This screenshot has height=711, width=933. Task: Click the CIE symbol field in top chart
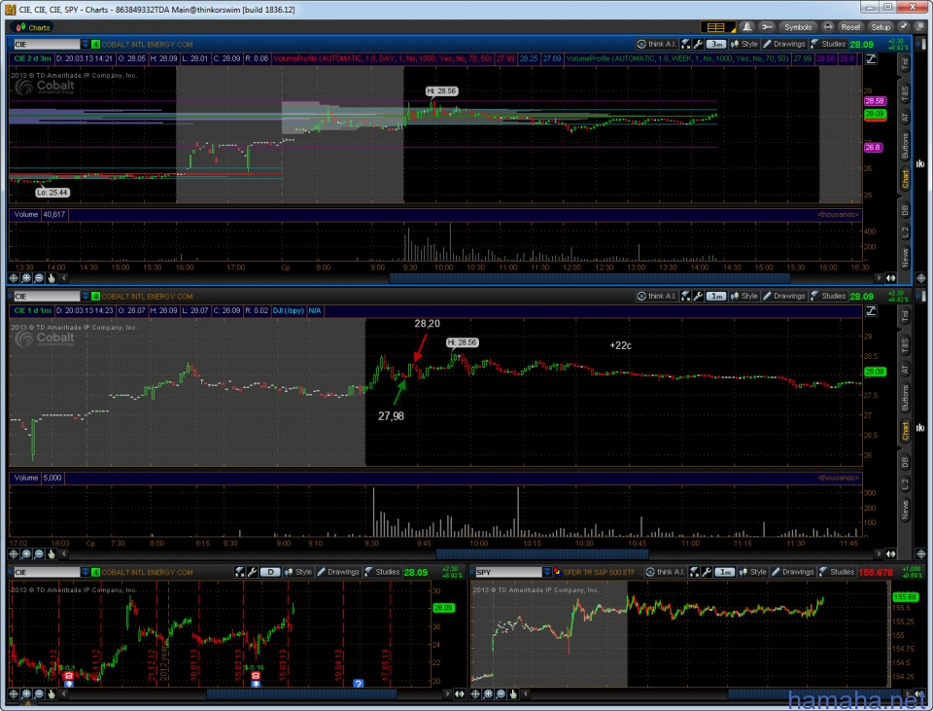(47, 44)
